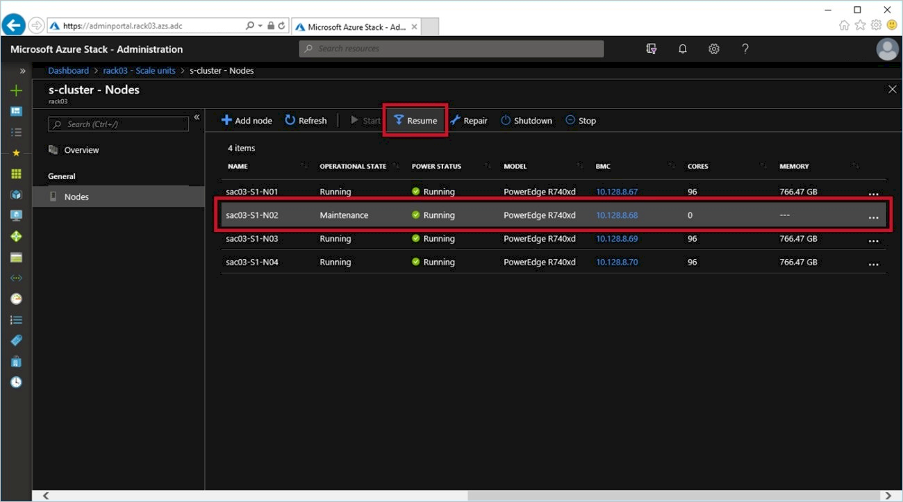Click the horizontal scrollbar thumb
This screenshot has height=502, width=903.
pos(675,496)
